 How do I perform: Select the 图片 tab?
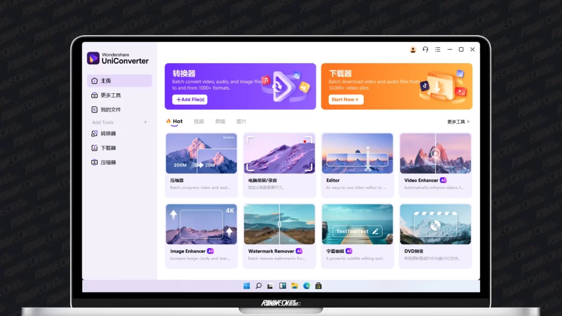(241, 122)
